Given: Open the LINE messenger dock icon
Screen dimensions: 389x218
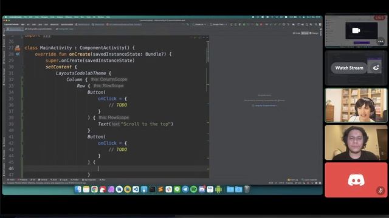Looking at the screenshot, I should click(x=177, y=190).
